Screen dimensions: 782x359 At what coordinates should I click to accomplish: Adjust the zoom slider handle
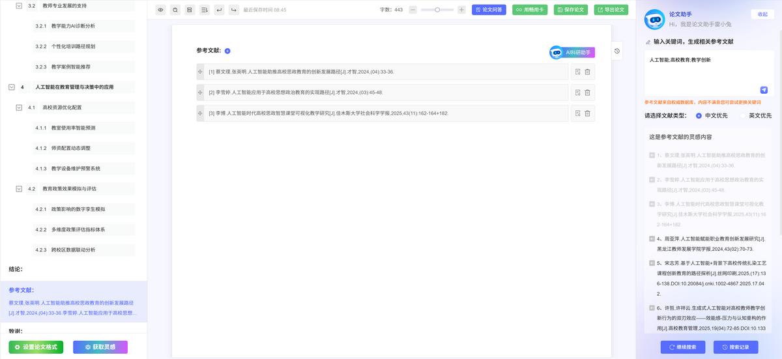pyautogui.click(x=437, y=10)
